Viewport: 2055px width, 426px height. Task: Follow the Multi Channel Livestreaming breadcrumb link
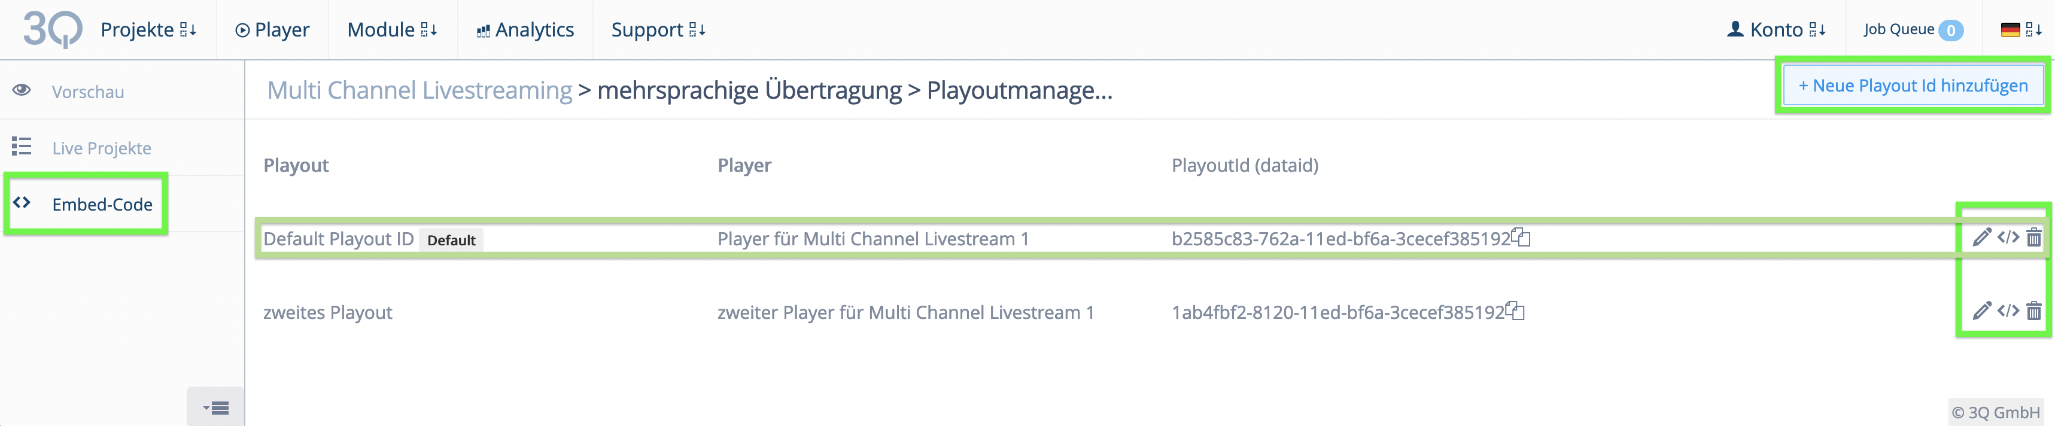(419, 90)
